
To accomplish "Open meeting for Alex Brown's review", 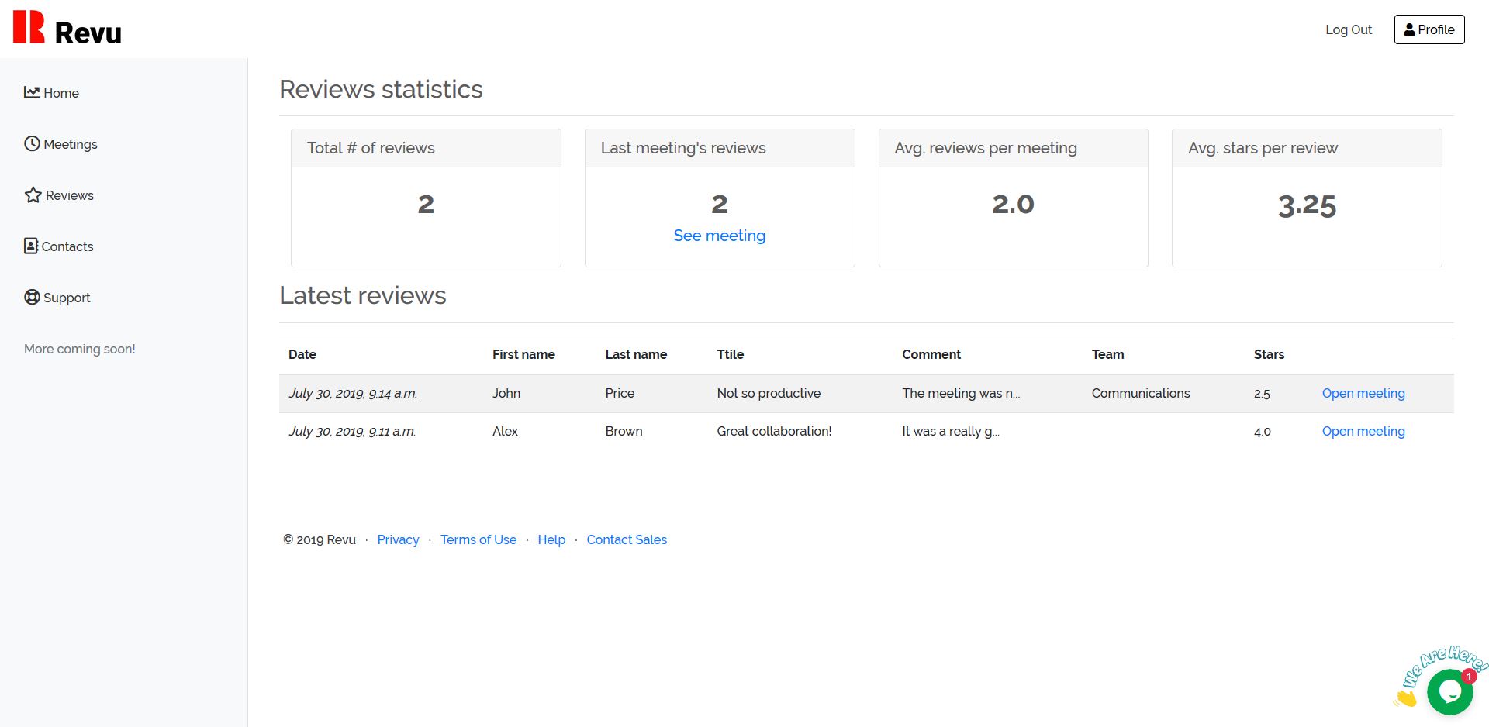I will coord(1363,431).
